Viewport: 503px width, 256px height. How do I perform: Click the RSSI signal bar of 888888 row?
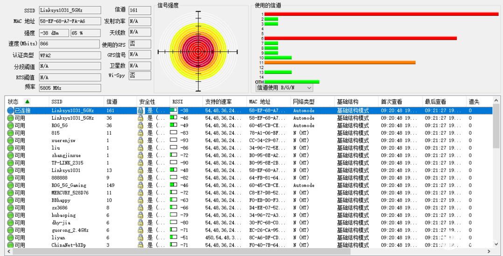coord(174,177)
